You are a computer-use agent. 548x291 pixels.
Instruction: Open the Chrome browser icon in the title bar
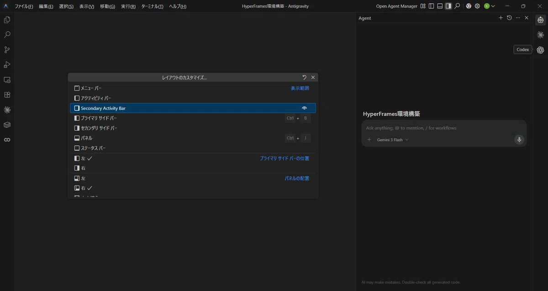coord(469,6)
